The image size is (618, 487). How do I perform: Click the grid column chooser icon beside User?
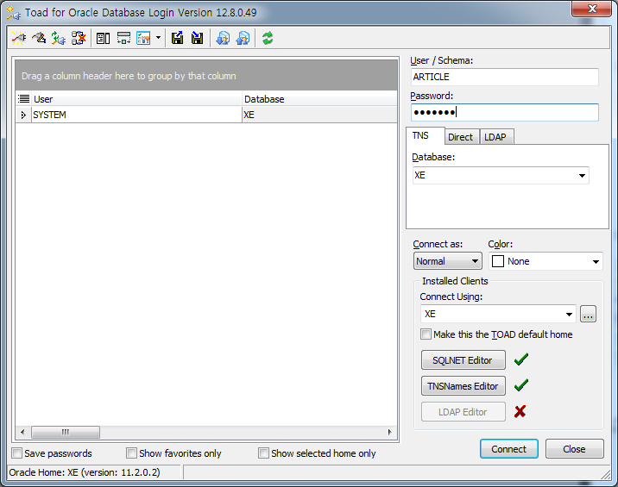pos(23,99)
